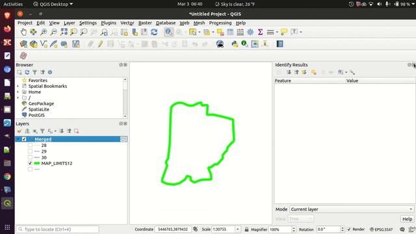Click Add Group icon in Layers panel
416x234 pixels.
point(27,131)
